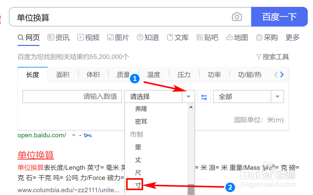Click the arrow of the 请选择 dropdown

(189, 97)
